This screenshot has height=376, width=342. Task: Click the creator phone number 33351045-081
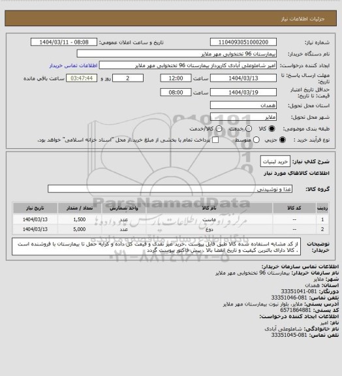(x=289, y=335)
